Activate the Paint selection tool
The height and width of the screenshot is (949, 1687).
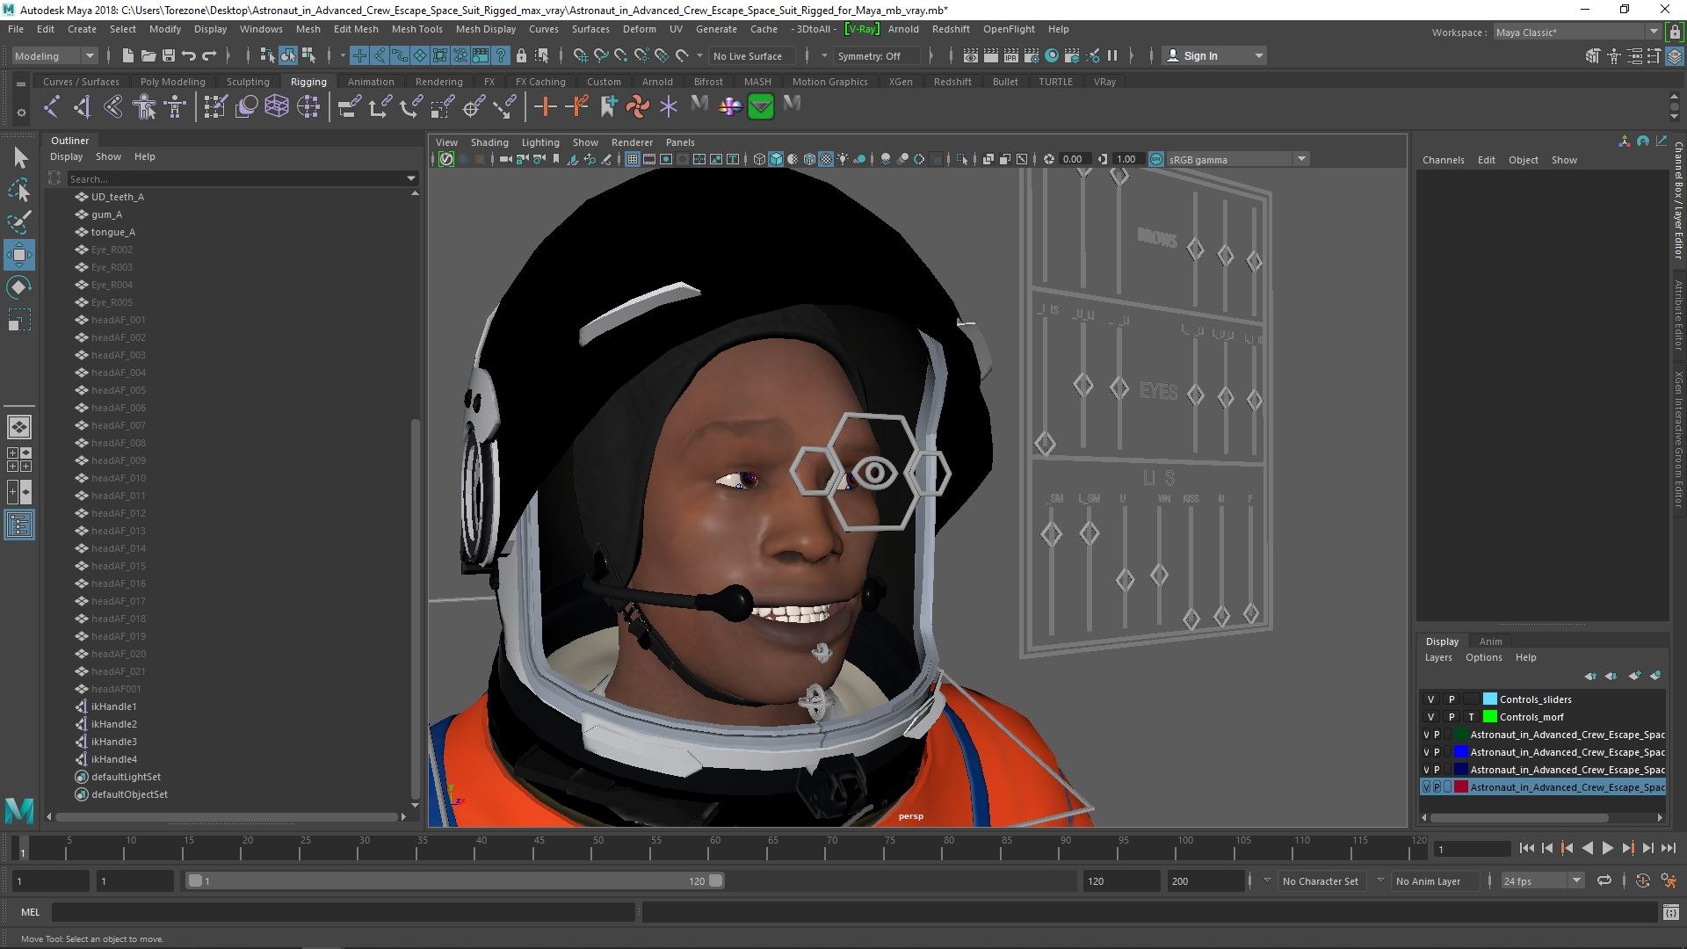pos(19,222)
